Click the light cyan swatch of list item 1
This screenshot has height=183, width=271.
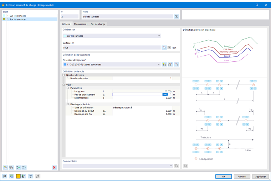coord(4,16)
